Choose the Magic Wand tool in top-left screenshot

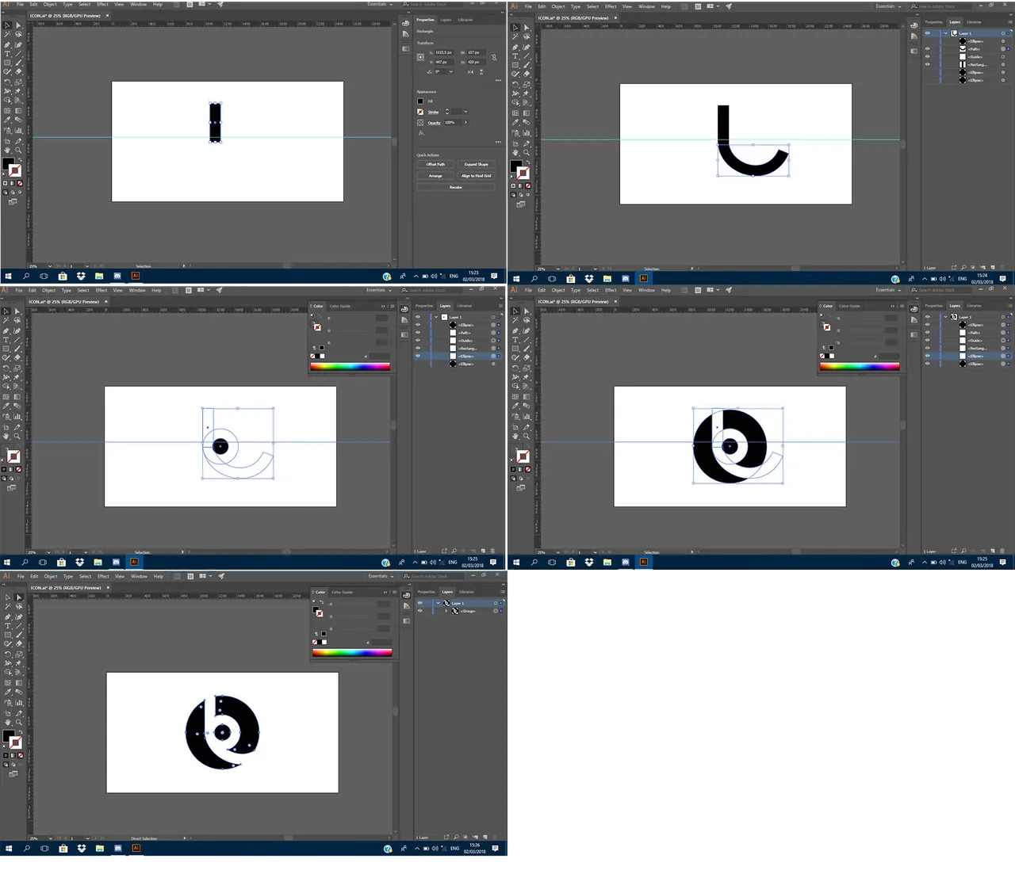(7, 34)
